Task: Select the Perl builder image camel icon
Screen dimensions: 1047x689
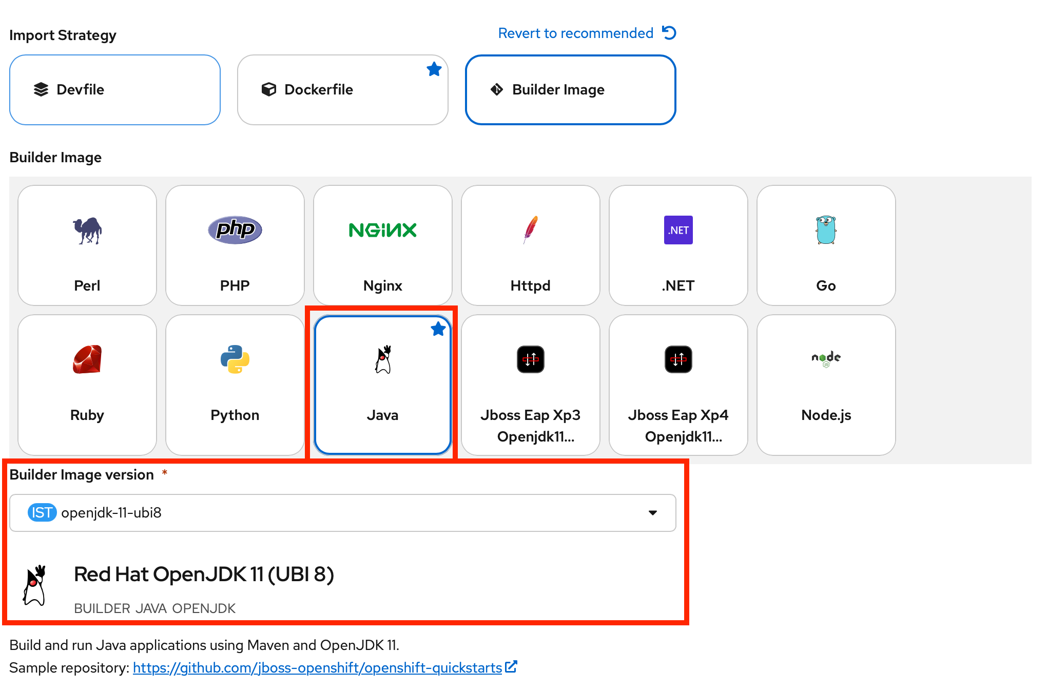Action: (x=87, y=231)
